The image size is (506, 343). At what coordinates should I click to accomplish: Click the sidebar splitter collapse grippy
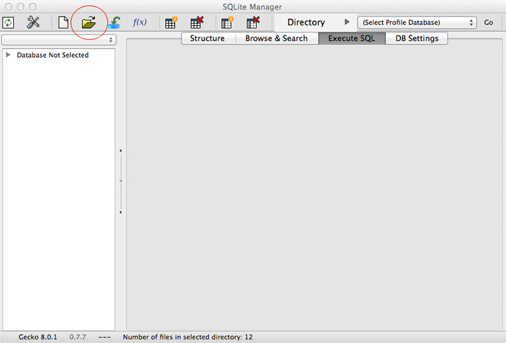tap(121, 182)
